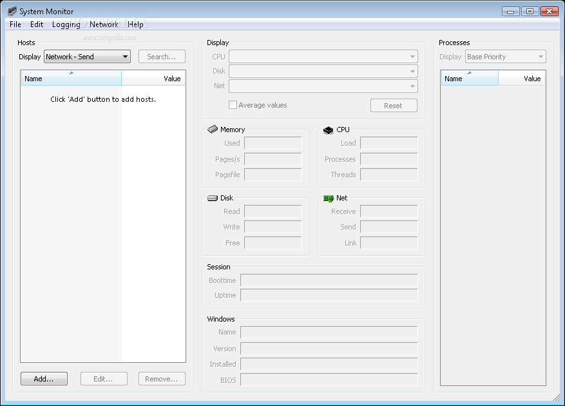Open the Net display dropdown
Screen dimensions: 565x406
(x=323, y=86)
